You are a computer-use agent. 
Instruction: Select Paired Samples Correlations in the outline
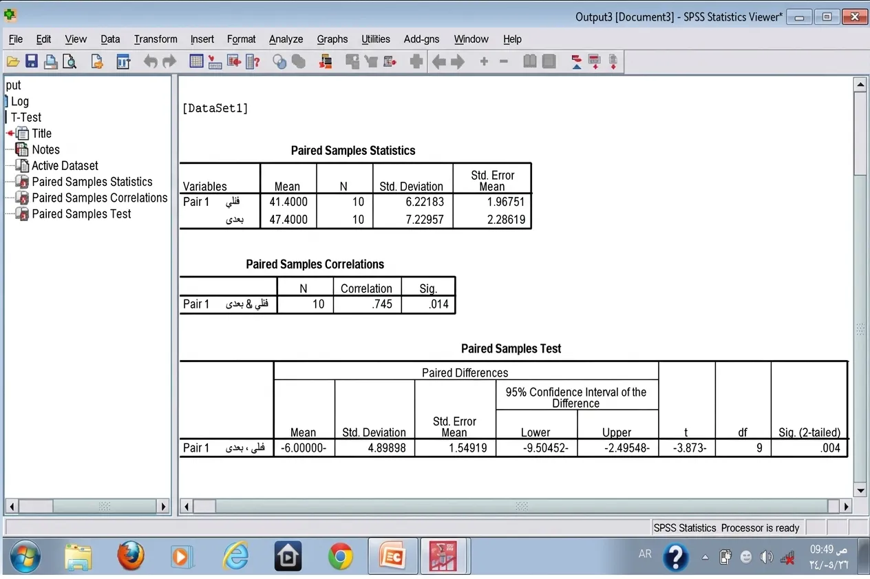pyautogui.click(x=100, y=198)
